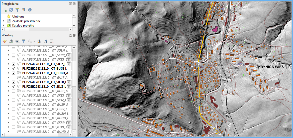Click the browser properties info icon
This screenshot has width=293, height=138.
[x=30, y=10]
